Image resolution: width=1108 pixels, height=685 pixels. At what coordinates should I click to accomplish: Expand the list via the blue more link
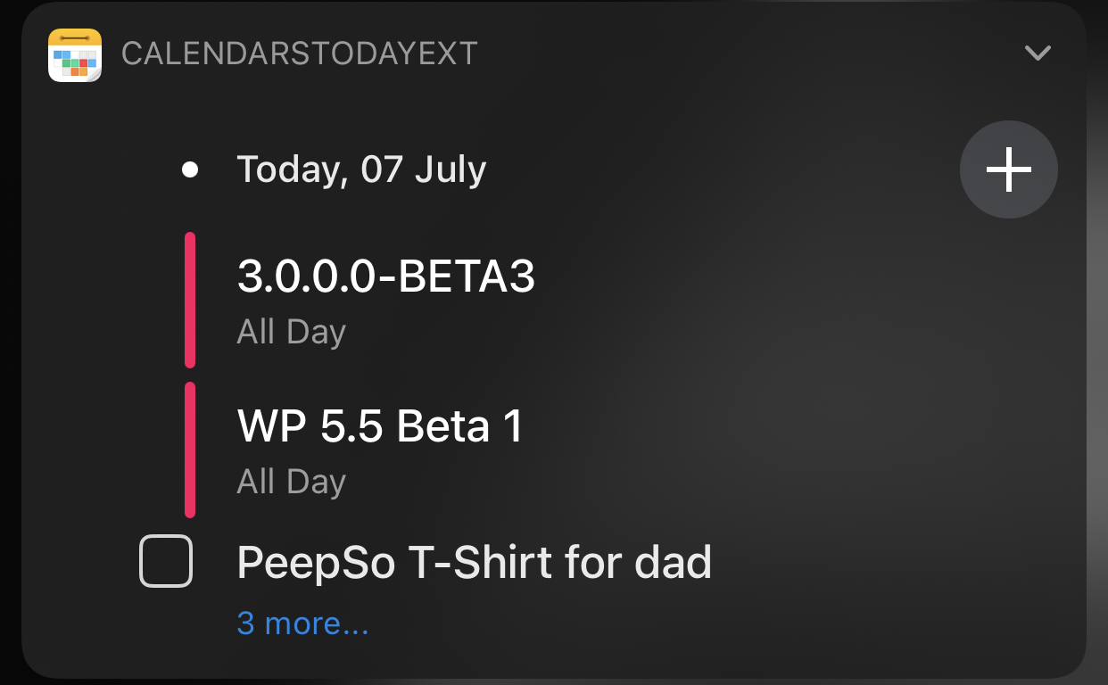[302, 623]
